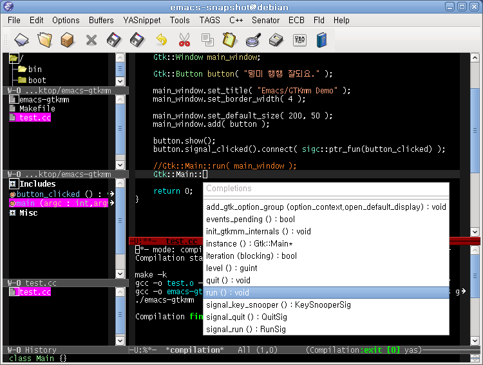The width and height of the screenshot is (483, 365).
Task: Click test.o link in compilation output
Action: coord(180,283)
